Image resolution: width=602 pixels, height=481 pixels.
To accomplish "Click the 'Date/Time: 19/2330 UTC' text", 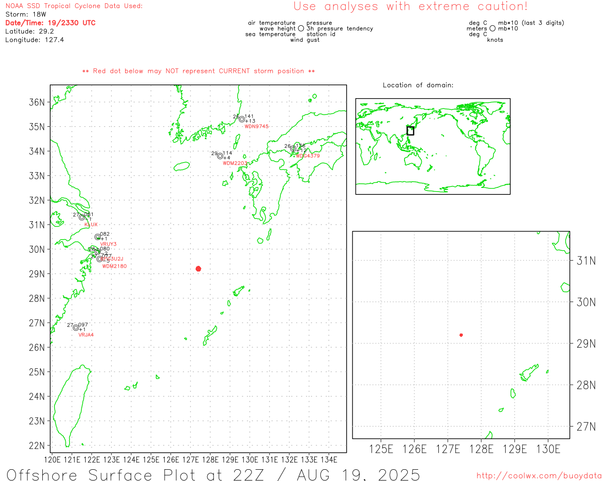I will point(50,23).
